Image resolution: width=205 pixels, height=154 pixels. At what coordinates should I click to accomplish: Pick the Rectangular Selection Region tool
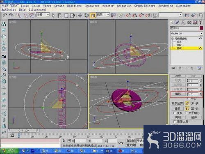click(66, 16)
